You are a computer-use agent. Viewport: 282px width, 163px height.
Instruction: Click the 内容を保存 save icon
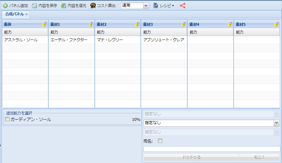pyautogui.click(x=34, y=6)
